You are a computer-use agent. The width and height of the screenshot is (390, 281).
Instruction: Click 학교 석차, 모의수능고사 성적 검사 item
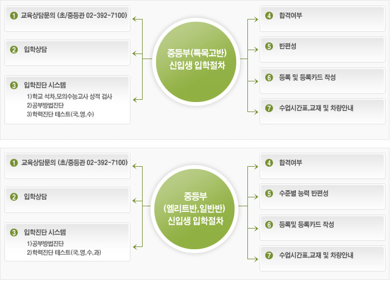click(x=70, y=96)
